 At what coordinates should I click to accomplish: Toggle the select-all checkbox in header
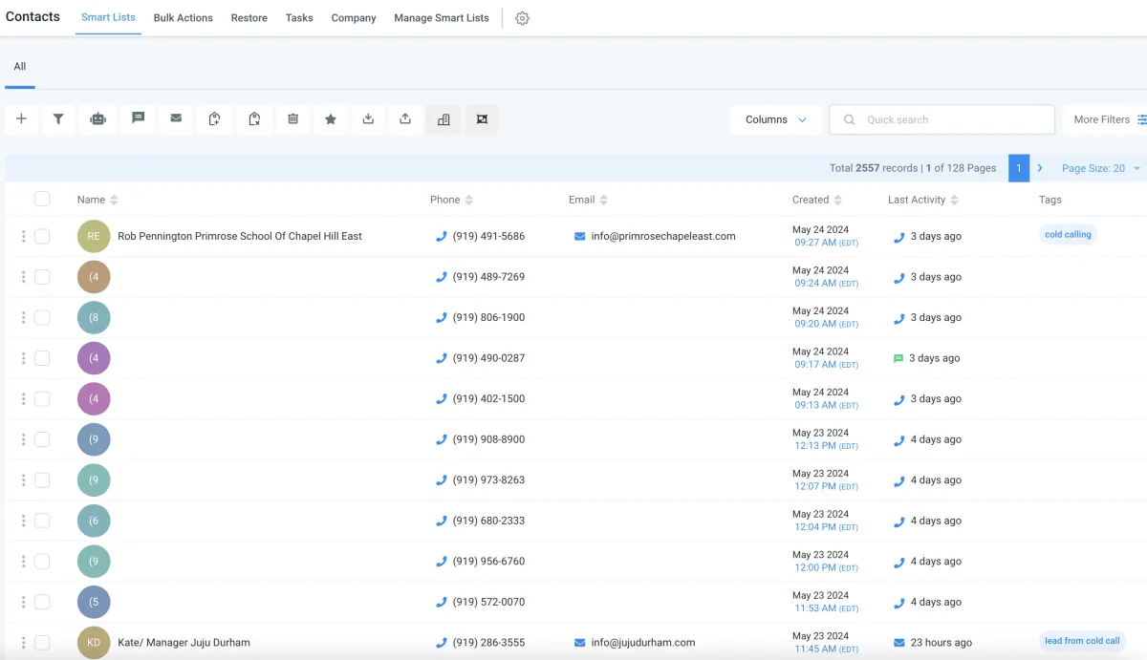[x=42, y=199]
